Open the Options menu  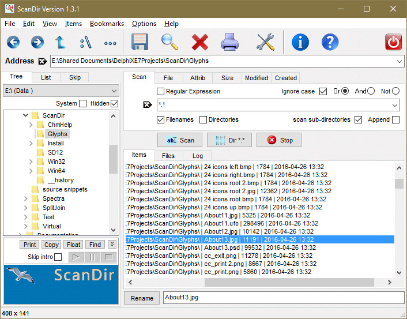tap(144, 24)
